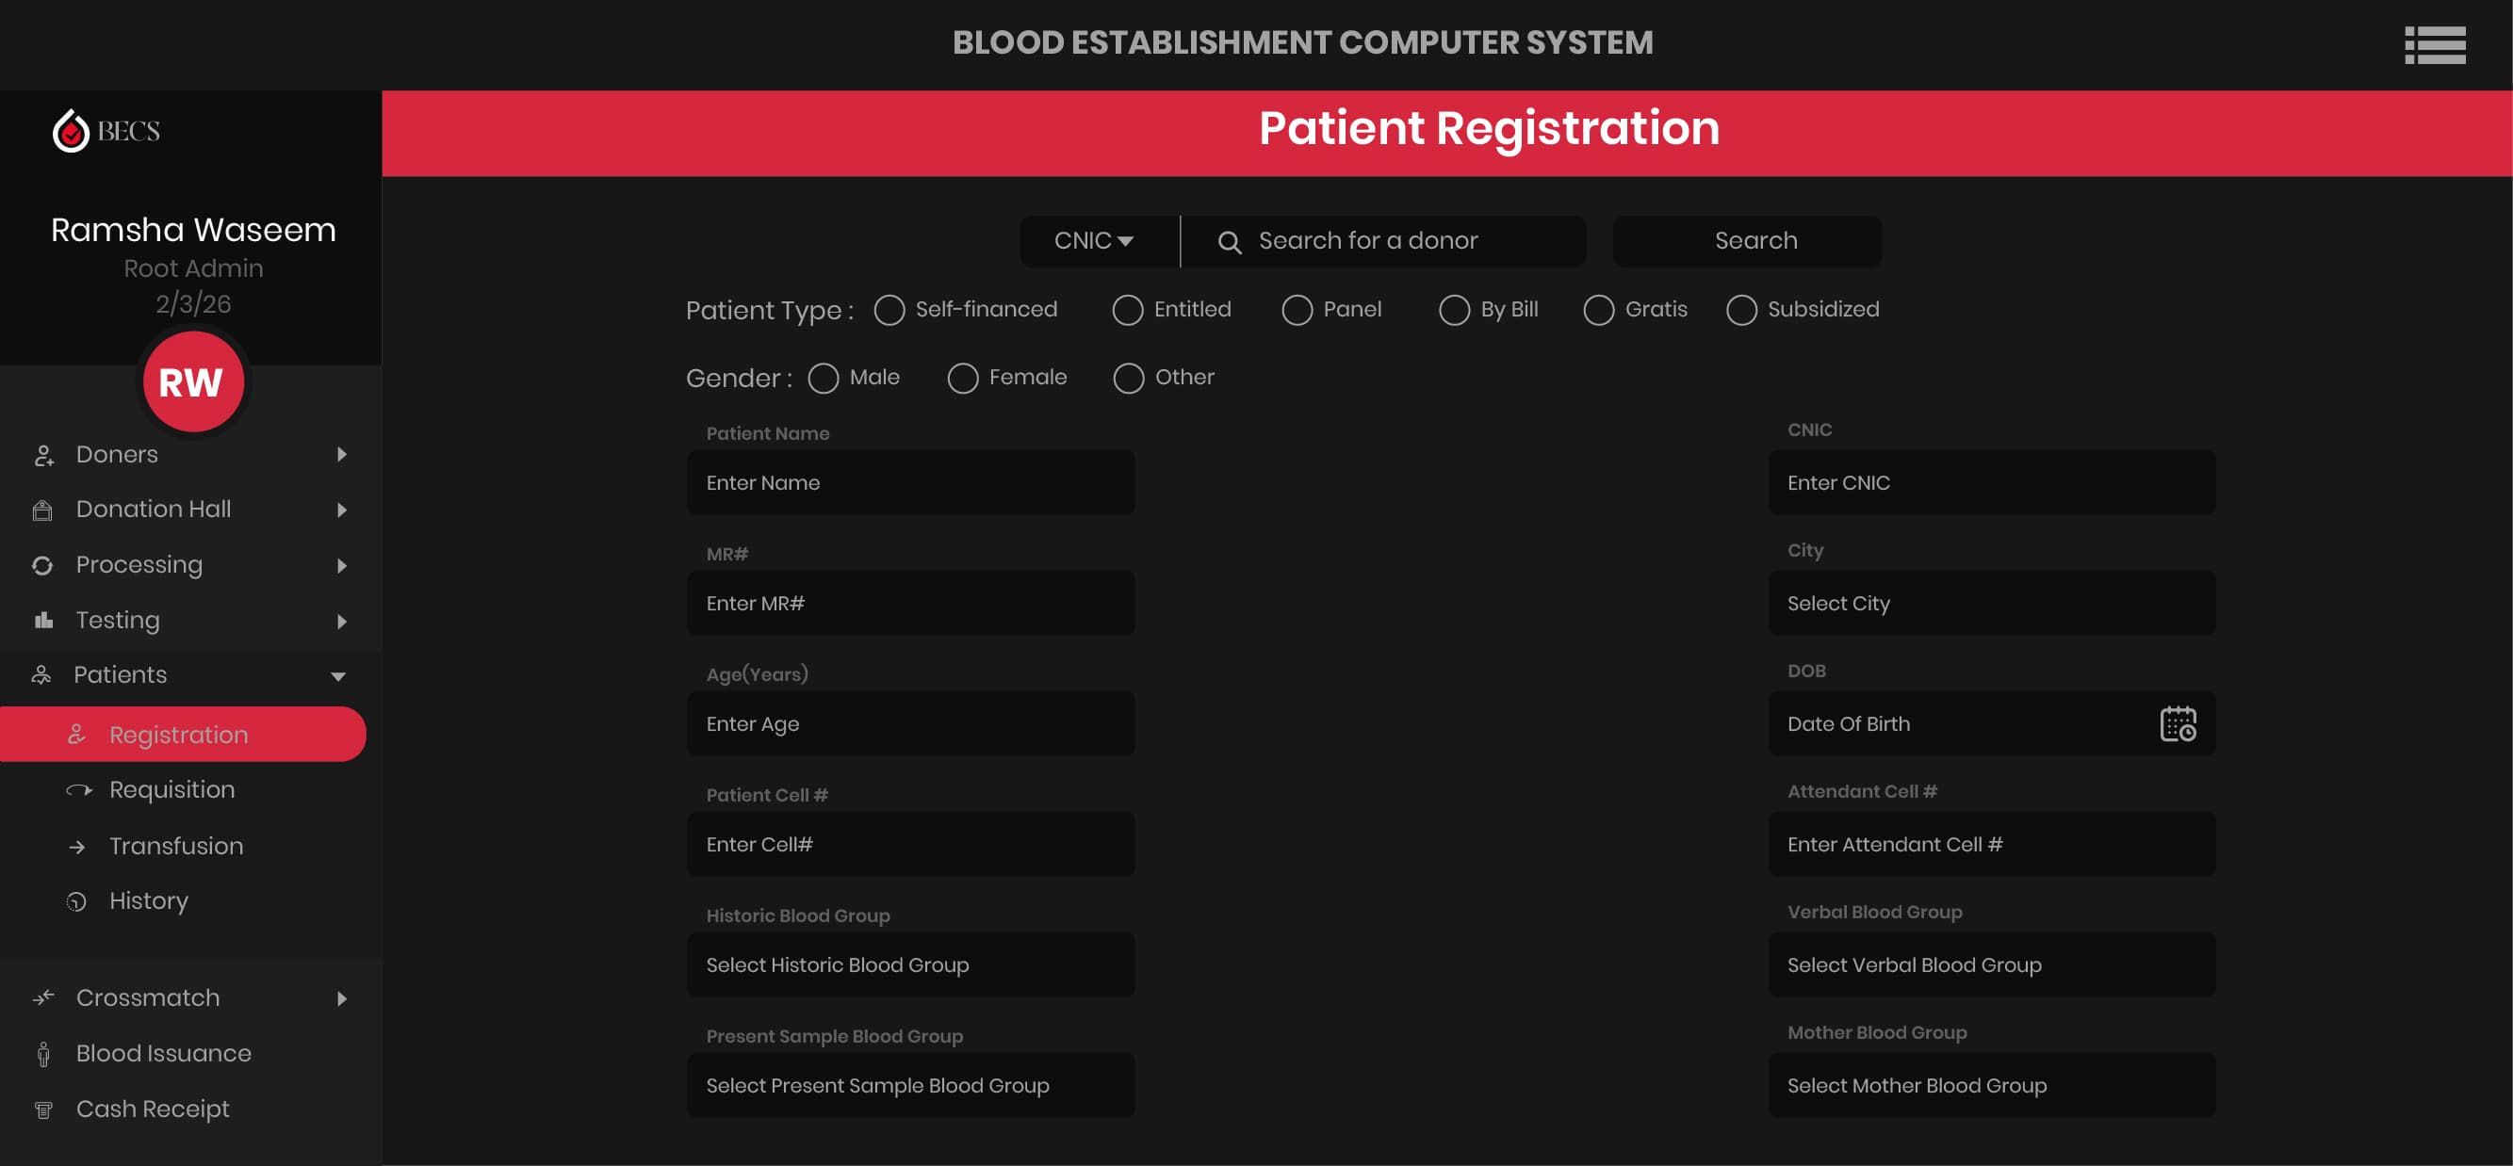Click the Enter Name input field
Viewport: 2513px width, 1166px height.
(909, 482)
